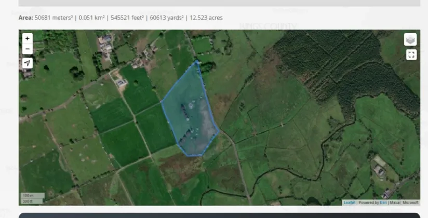Image resolution: width=428 pixels, height=218 pixels.
Task: Click the gray bar above the Area text
Action: pos(219,3)
